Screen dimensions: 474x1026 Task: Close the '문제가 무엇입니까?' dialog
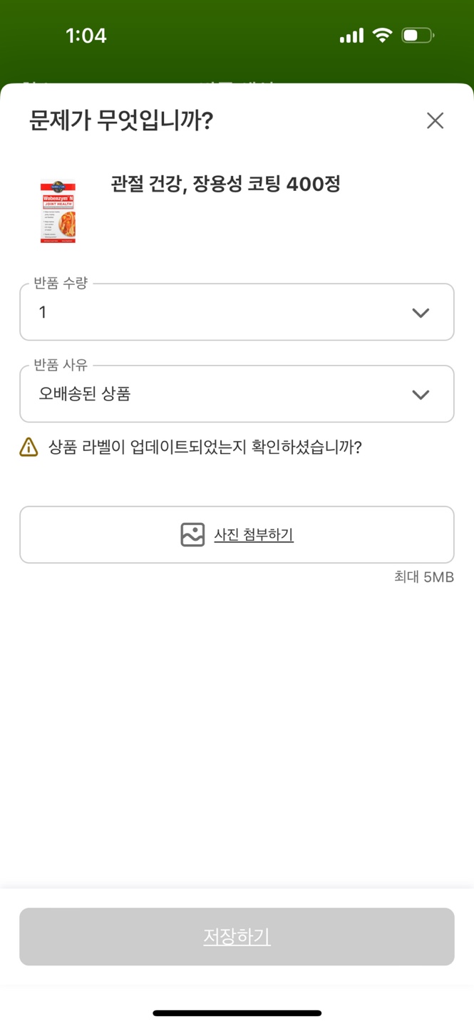click(x=435, y=121)
